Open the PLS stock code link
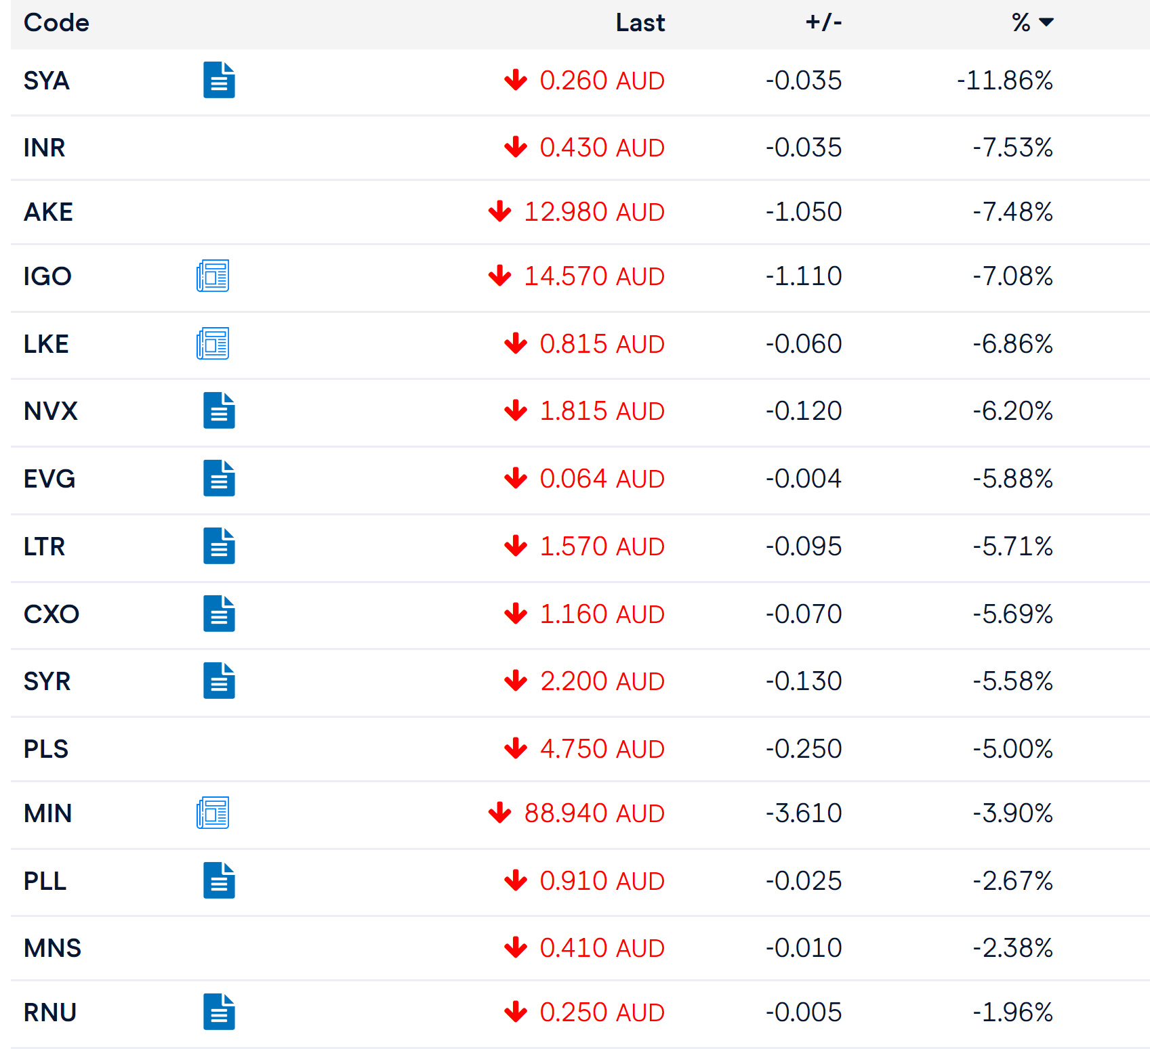The height and width of the screenshot is (1049, 1150). [x=46, y=749]
